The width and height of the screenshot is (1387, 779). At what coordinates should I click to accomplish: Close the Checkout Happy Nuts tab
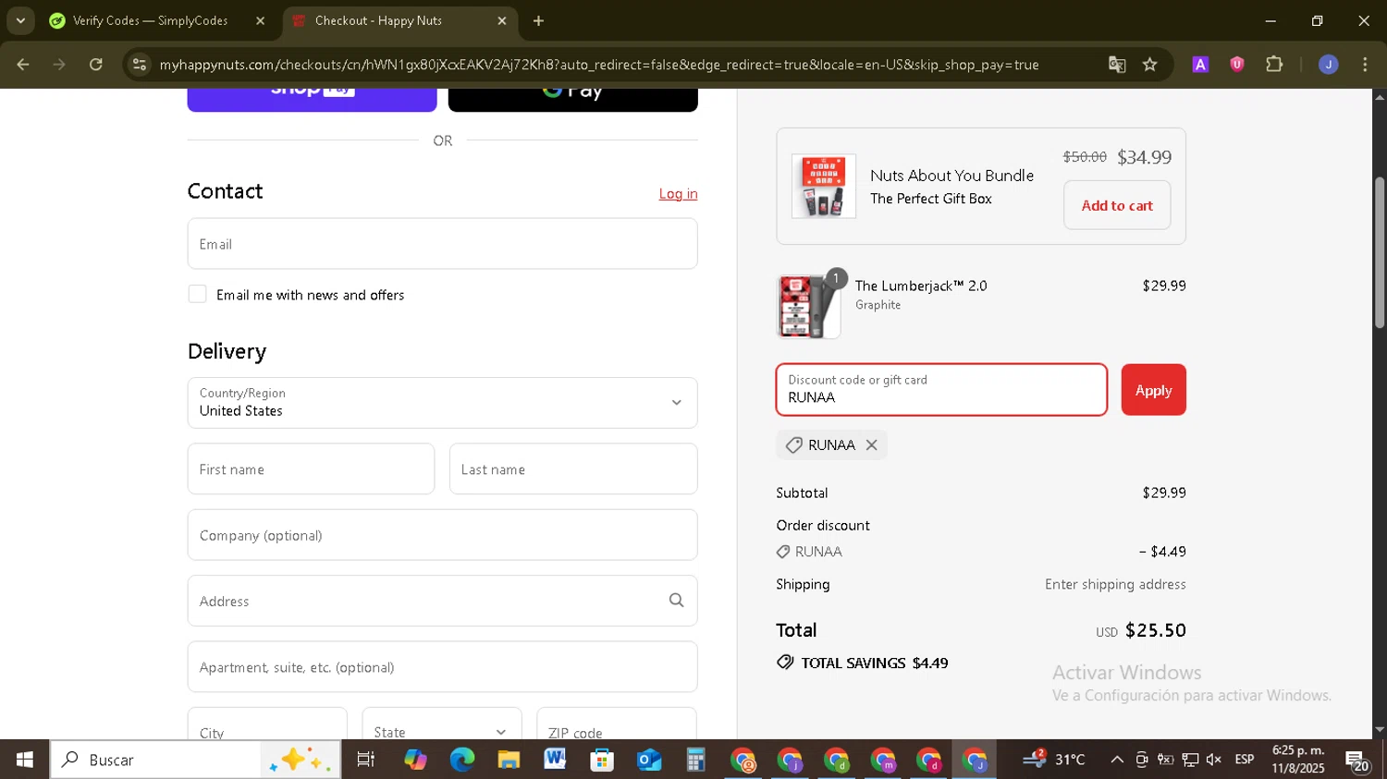(x=501, y=20)
